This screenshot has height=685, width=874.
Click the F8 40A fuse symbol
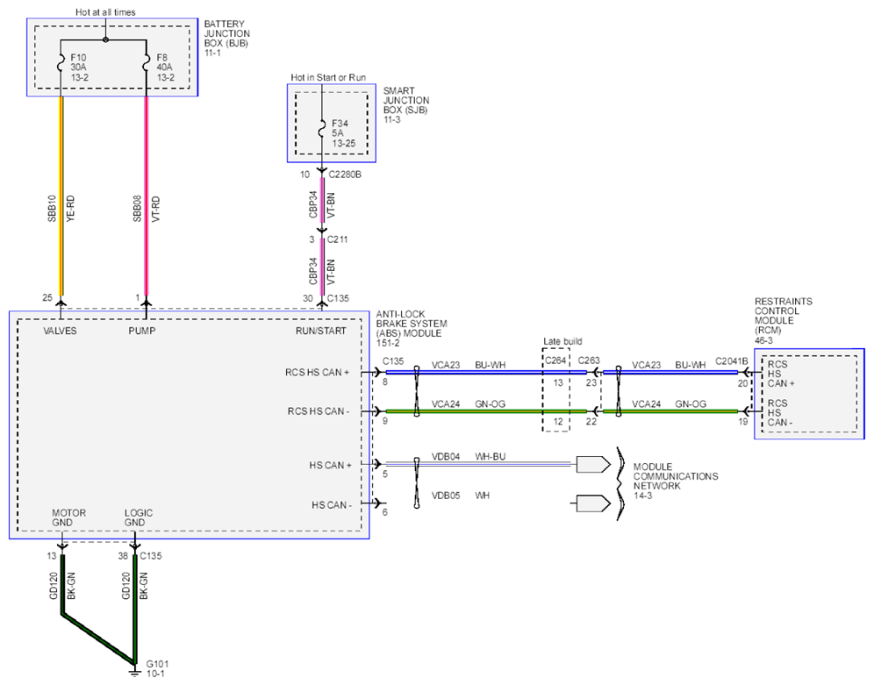[x=146, y=63]
